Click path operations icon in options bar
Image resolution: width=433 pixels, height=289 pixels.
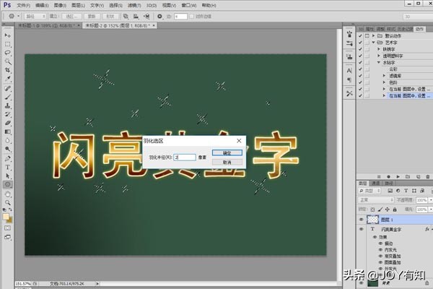coord(126,17)
